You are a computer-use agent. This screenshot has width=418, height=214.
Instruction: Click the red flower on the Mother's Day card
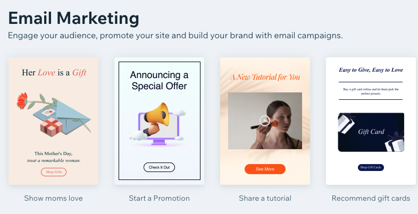click(22, 100)
